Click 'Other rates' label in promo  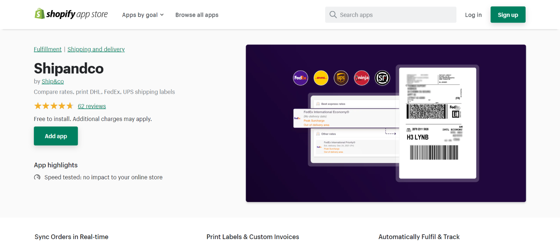pyautogui.click(x=328, y=134)
